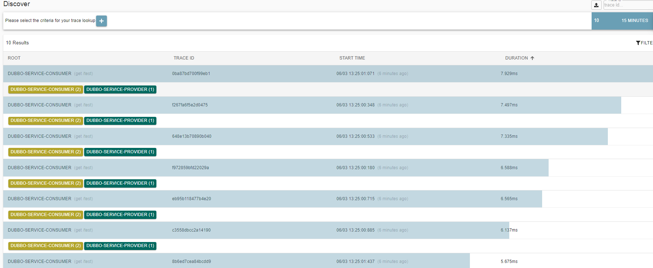Select the 6.588ms duration cell

click(x=509, y=168)
